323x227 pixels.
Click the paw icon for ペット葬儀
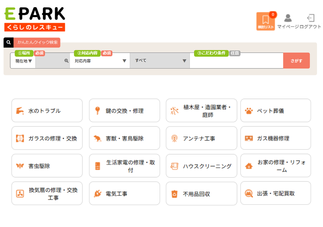pyautogui.click(x=249, y=111)
